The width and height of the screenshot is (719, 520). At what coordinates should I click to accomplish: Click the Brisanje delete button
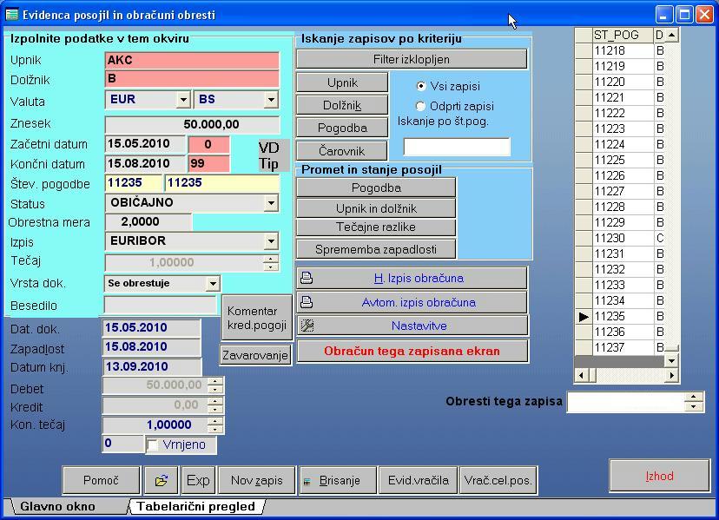click(338, 480)
